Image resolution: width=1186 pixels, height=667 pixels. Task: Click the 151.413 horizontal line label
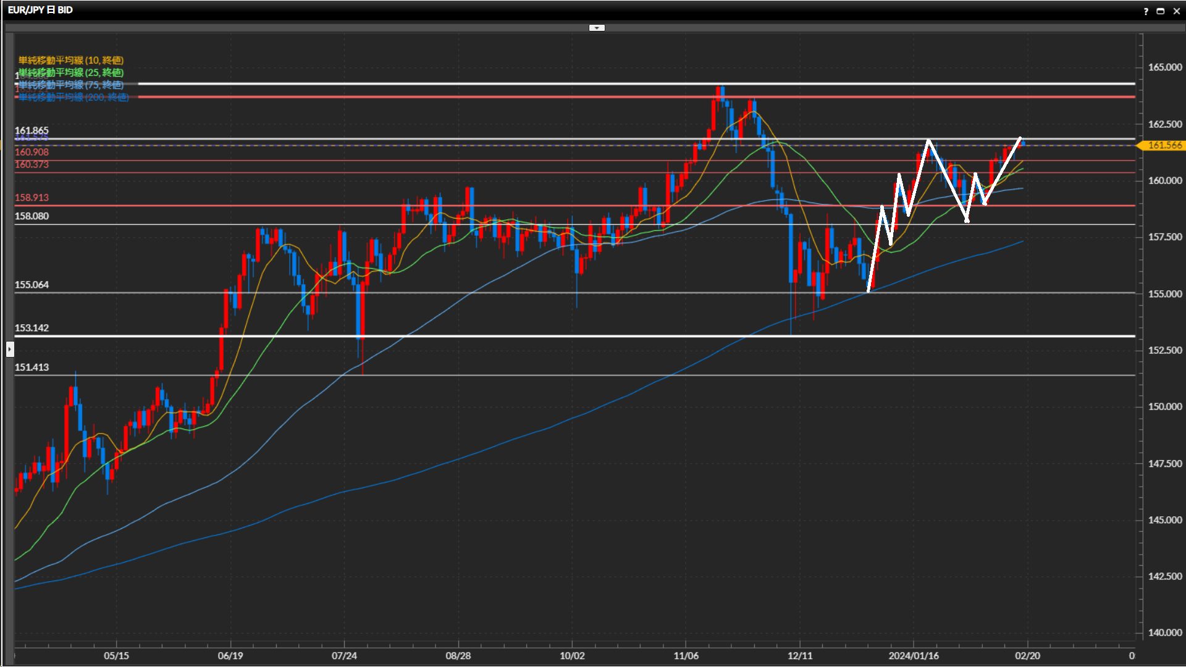(32, 367)
